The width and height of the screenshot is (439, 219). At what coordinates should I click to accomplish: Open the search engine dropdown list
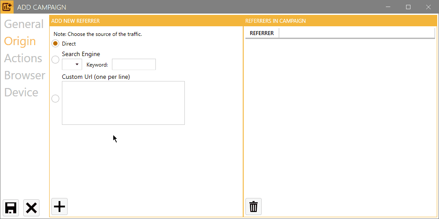(x=72, y=64)
